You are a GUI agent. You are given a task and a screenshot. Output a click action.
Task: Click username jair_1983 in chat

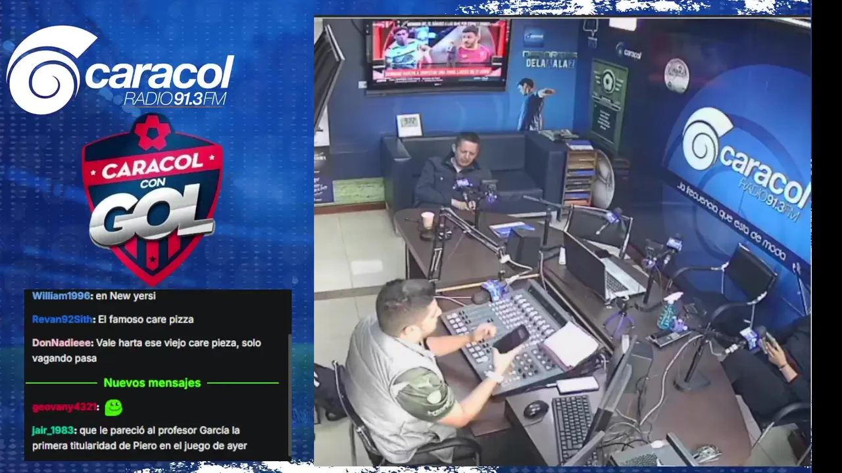[x=53, y=431]
